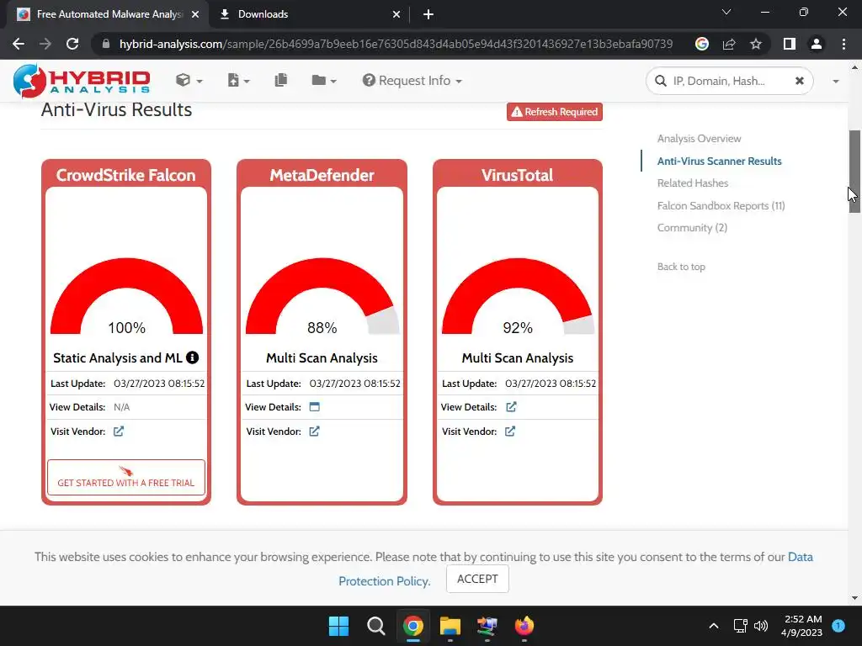Image resolution: width=862 pixels, height=646 pixels.
Task: Open the sandbox cube dropdown menu
Action: tap(189, 81)
